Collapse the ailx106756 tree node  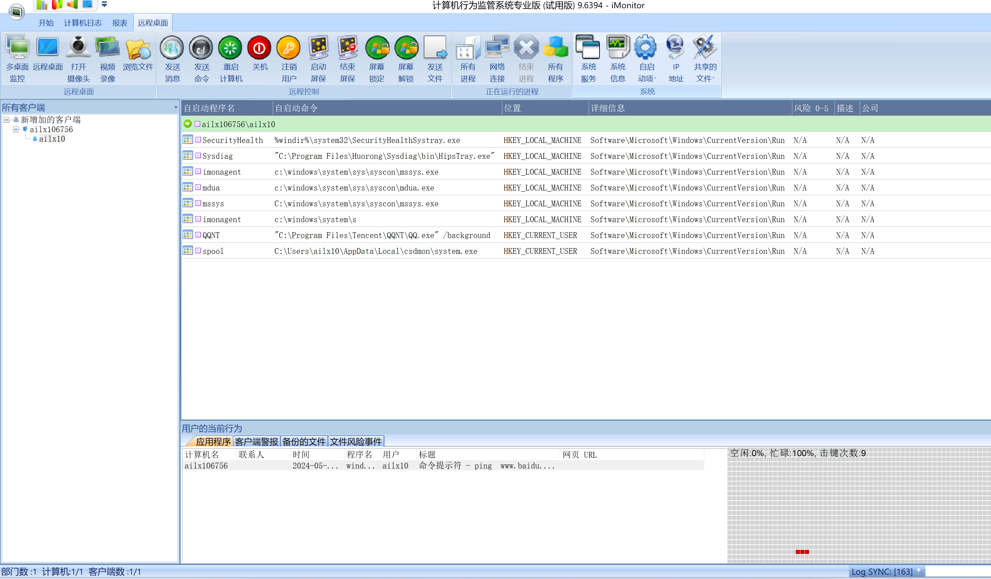(x=16, y=129)
